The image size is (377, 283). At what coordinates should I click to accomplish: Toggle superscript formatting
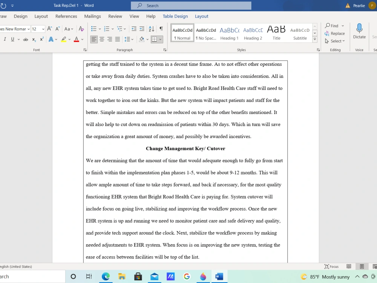tap(41, 39)
